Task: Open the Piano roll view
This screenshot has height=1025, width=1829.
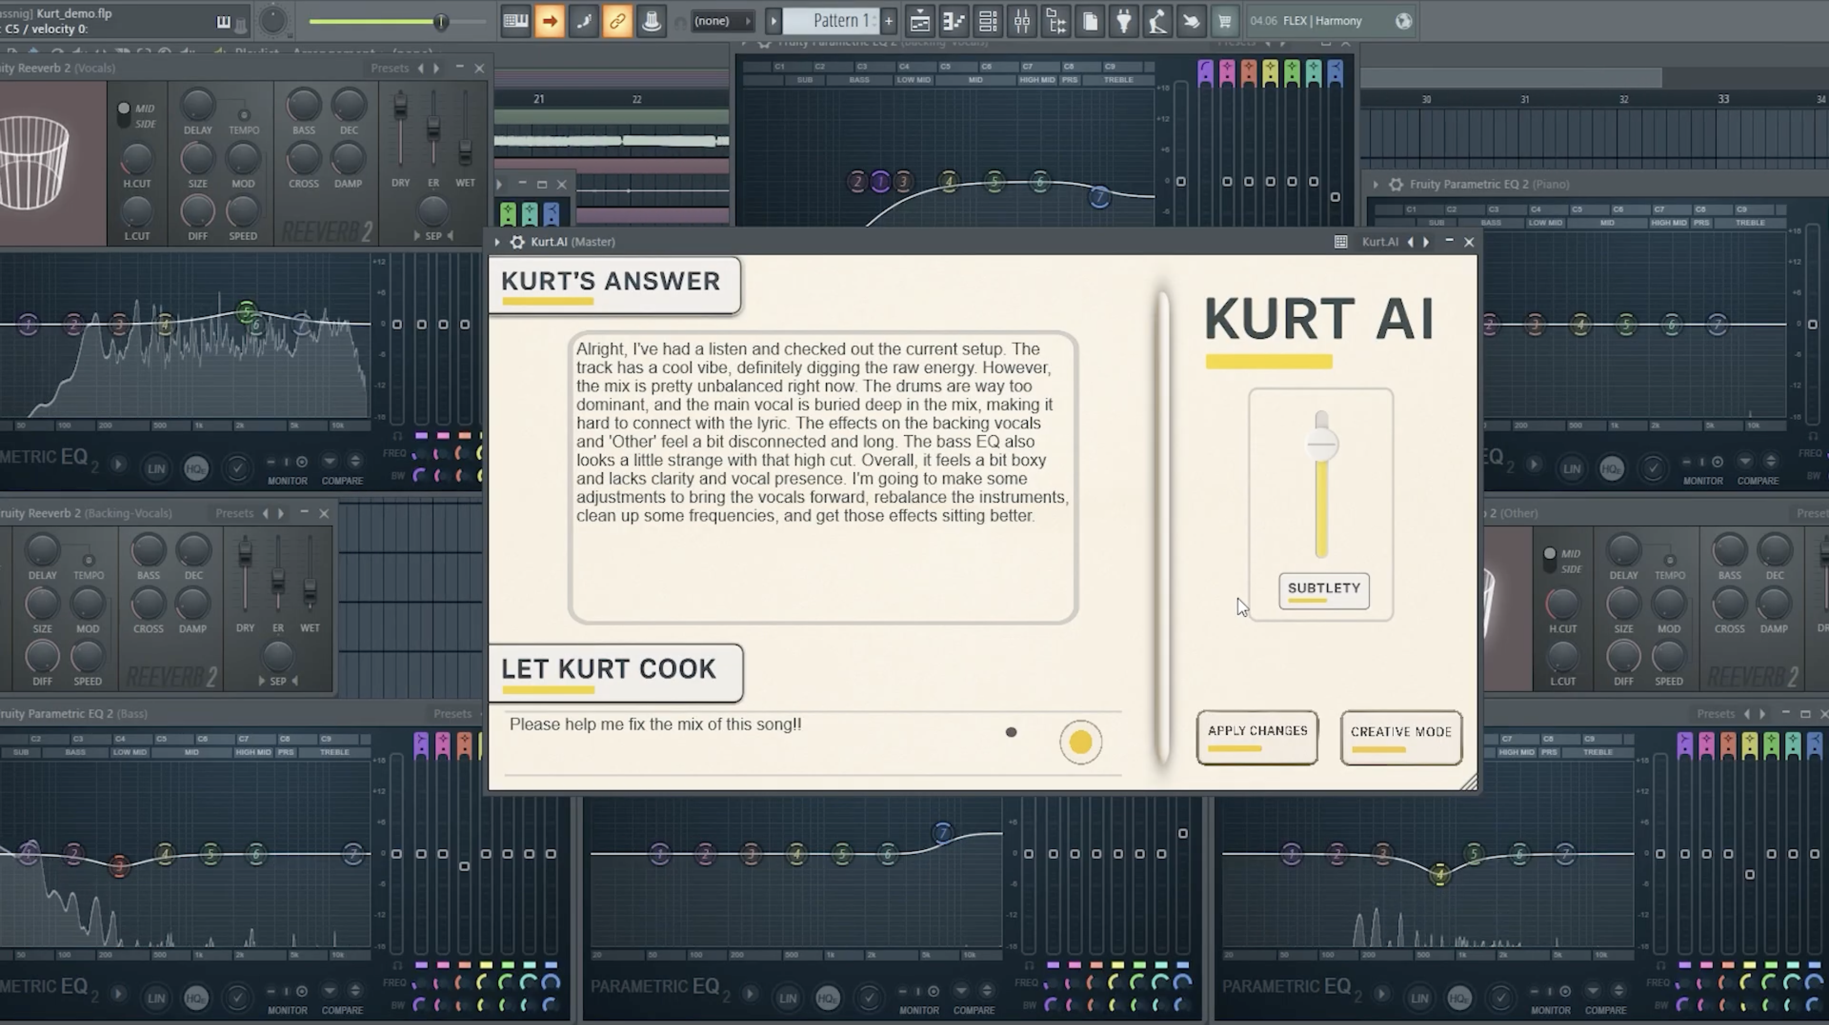Action: 954,21
